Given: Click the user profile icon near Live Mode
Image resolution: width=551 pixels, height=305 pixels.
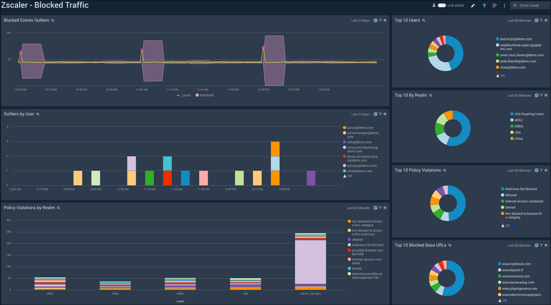Looking at the screenshot, I should [x=434, y=5].
